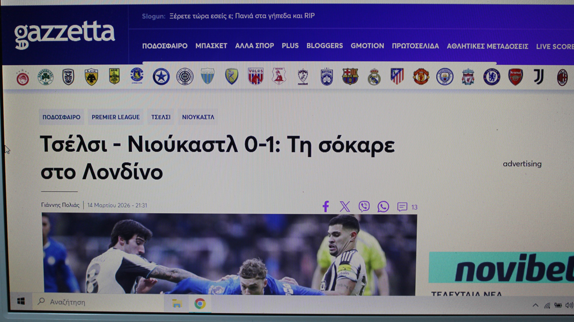This screenshot has height=322, width=574.
Task: Select the ΝΙΟΥΚΑΣΤΛ tag button
Action: coord(198,117)
